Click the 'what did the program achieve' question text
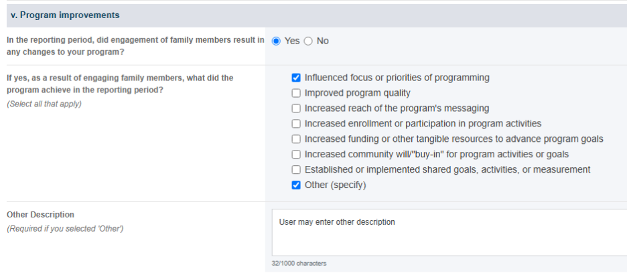 click(x=120, y=84)
